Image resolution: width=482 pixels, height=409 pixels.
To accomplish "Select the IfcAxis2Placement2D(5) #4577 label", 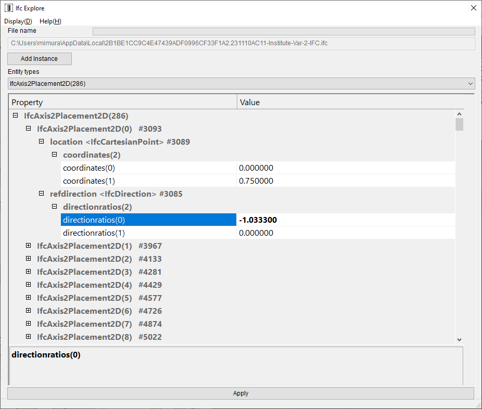I will pos(99,298).
